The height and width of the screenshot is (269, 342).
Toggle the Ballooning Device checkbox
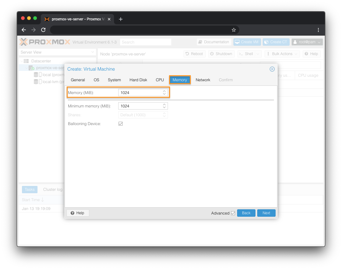coord(120,124)
